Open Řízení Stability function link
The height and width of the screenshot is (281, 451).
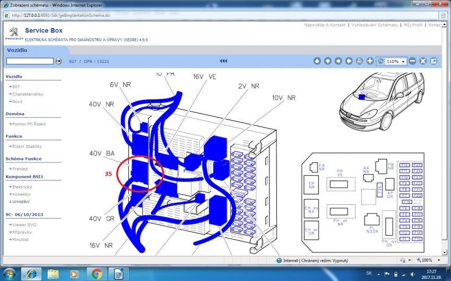point(27,146)
